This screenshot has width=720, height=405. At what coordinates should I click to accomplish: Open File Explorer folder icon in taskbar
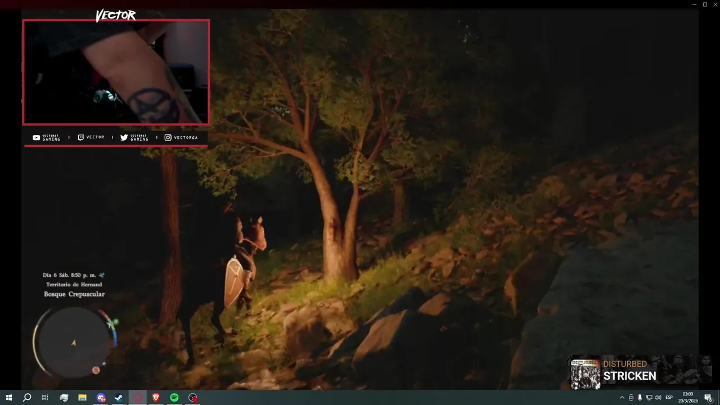(x=82, y=398)
